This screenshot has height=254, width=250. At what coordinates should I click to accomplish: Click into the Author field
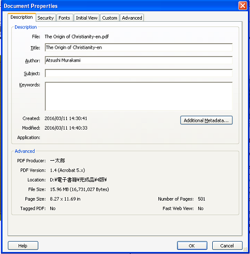139,60
